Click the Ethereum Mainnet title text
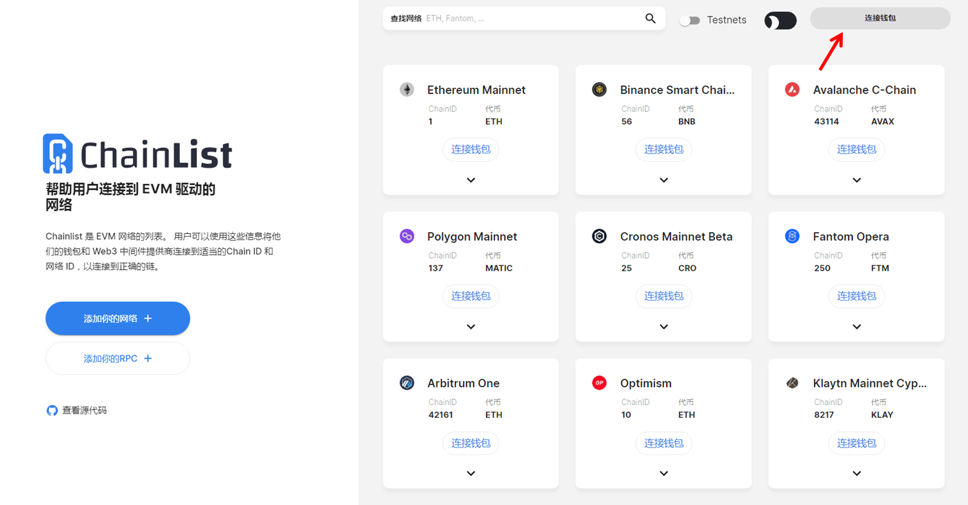 click(x=476, y=90)
